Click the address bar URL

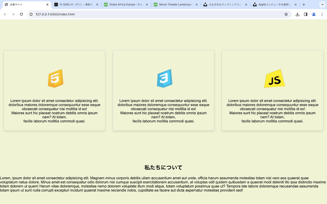[55, 14]
